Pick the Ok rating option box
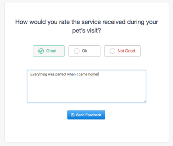Screen dimensions: 173x146 (84, 51)
